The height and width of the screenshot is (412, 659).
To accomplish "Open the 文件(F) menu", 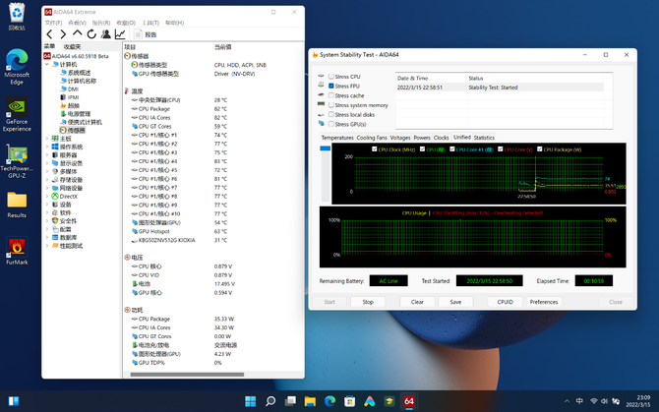I will 53,22.
